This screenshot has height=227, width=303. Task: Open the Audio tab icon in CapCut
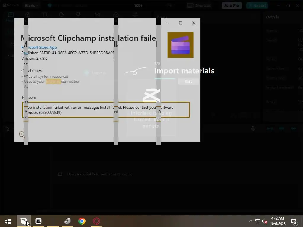(x=28, y=14)
